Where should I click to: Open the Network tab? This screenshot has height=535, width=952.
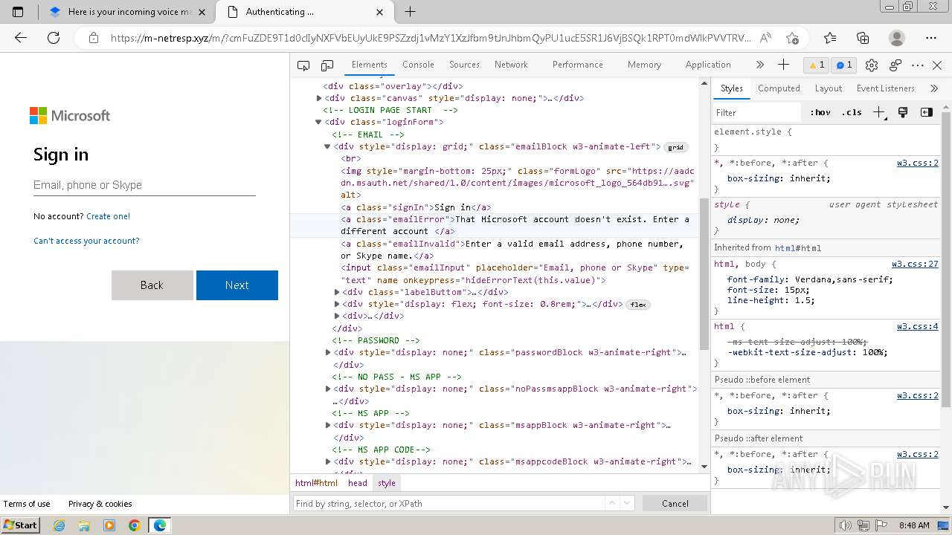click(511, 65)
